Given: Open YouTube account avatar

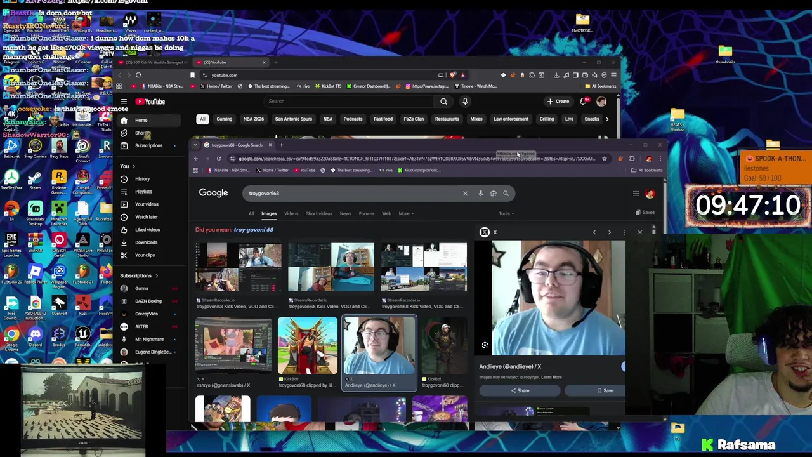Looking at the screenshot, I should click(601, 102).
